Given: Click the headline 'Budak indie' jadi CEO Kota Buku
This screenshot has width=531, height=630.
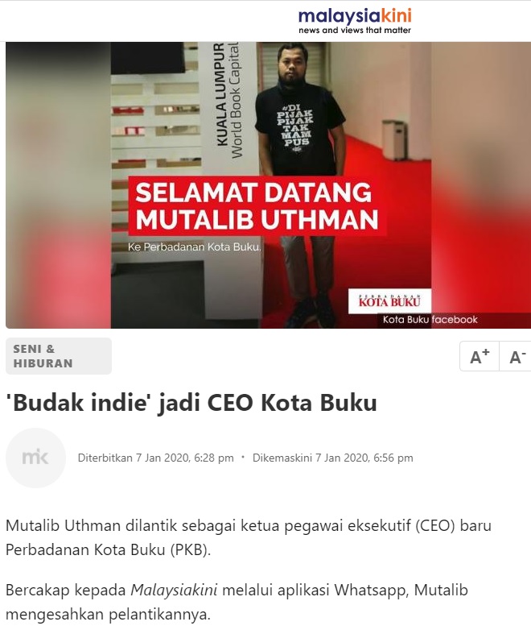Looking at the screenshot, I should coord(191,403).
